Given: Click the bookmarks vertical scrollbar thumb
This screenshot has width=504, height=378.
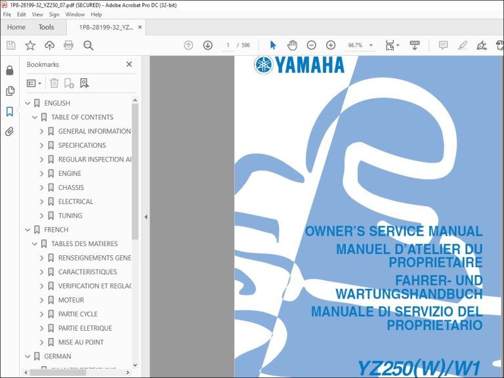Looking at the screenshot, I should (135, 172).
